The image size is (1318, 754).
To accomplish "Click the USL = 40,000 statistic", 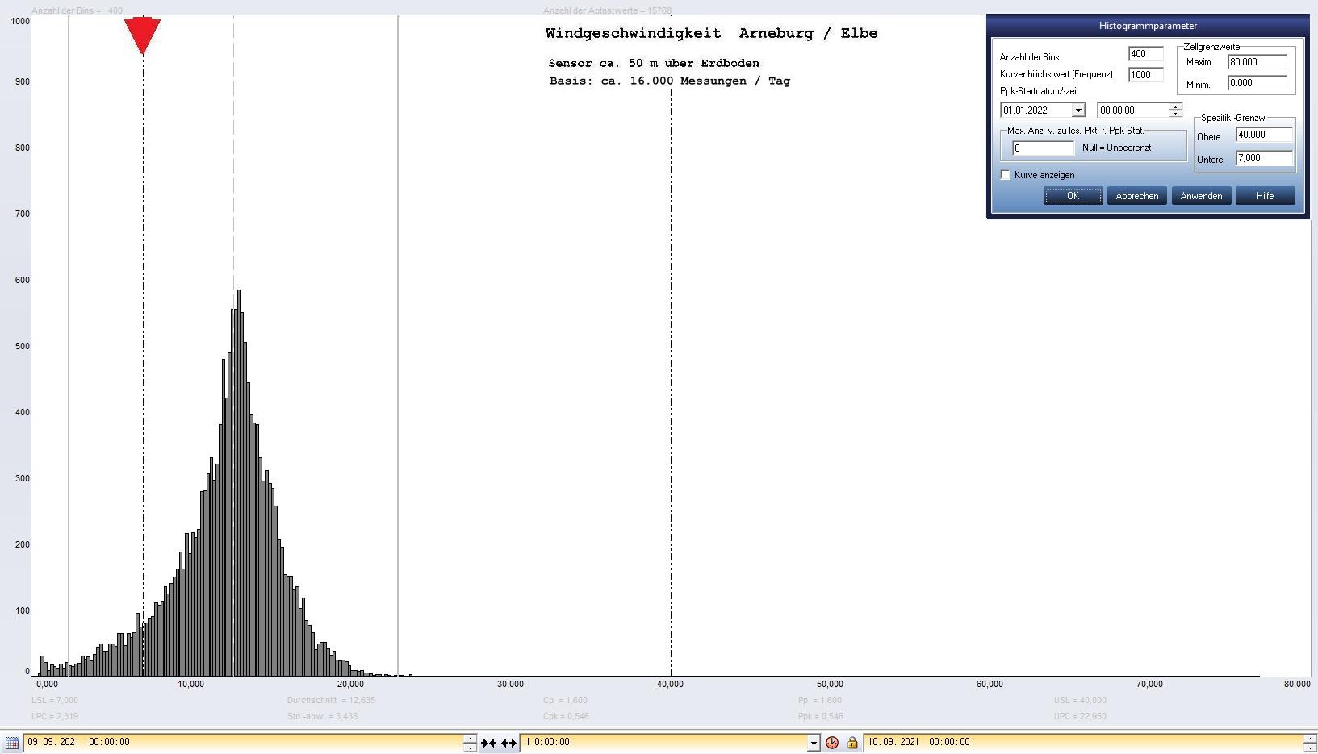I will point(1080,701).
